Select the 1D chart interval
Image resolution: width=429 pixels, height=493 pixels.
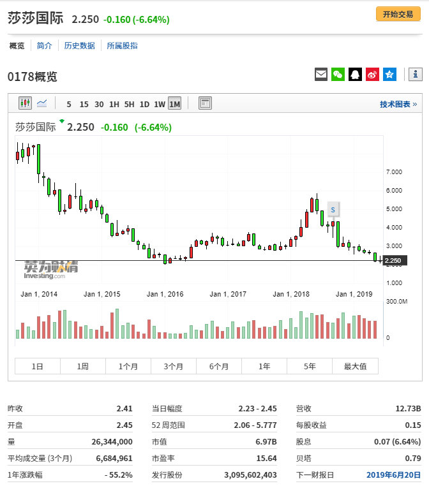[x=144, y=105]
